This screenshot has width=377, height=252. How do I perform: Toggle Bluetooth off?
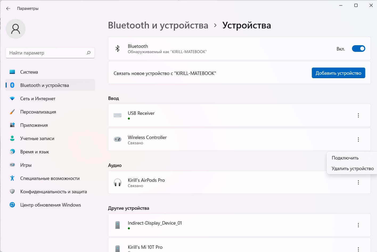[359, 49]
